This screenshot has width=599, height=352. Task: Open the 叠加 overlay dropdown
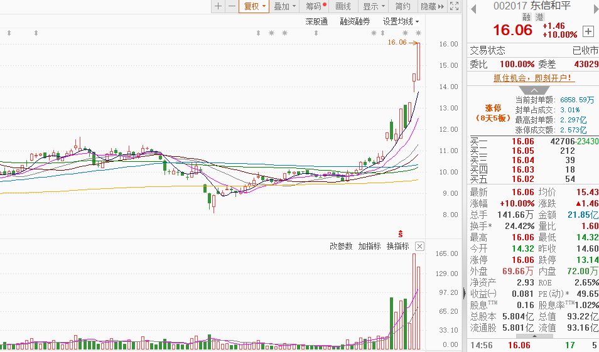(284, 6)
